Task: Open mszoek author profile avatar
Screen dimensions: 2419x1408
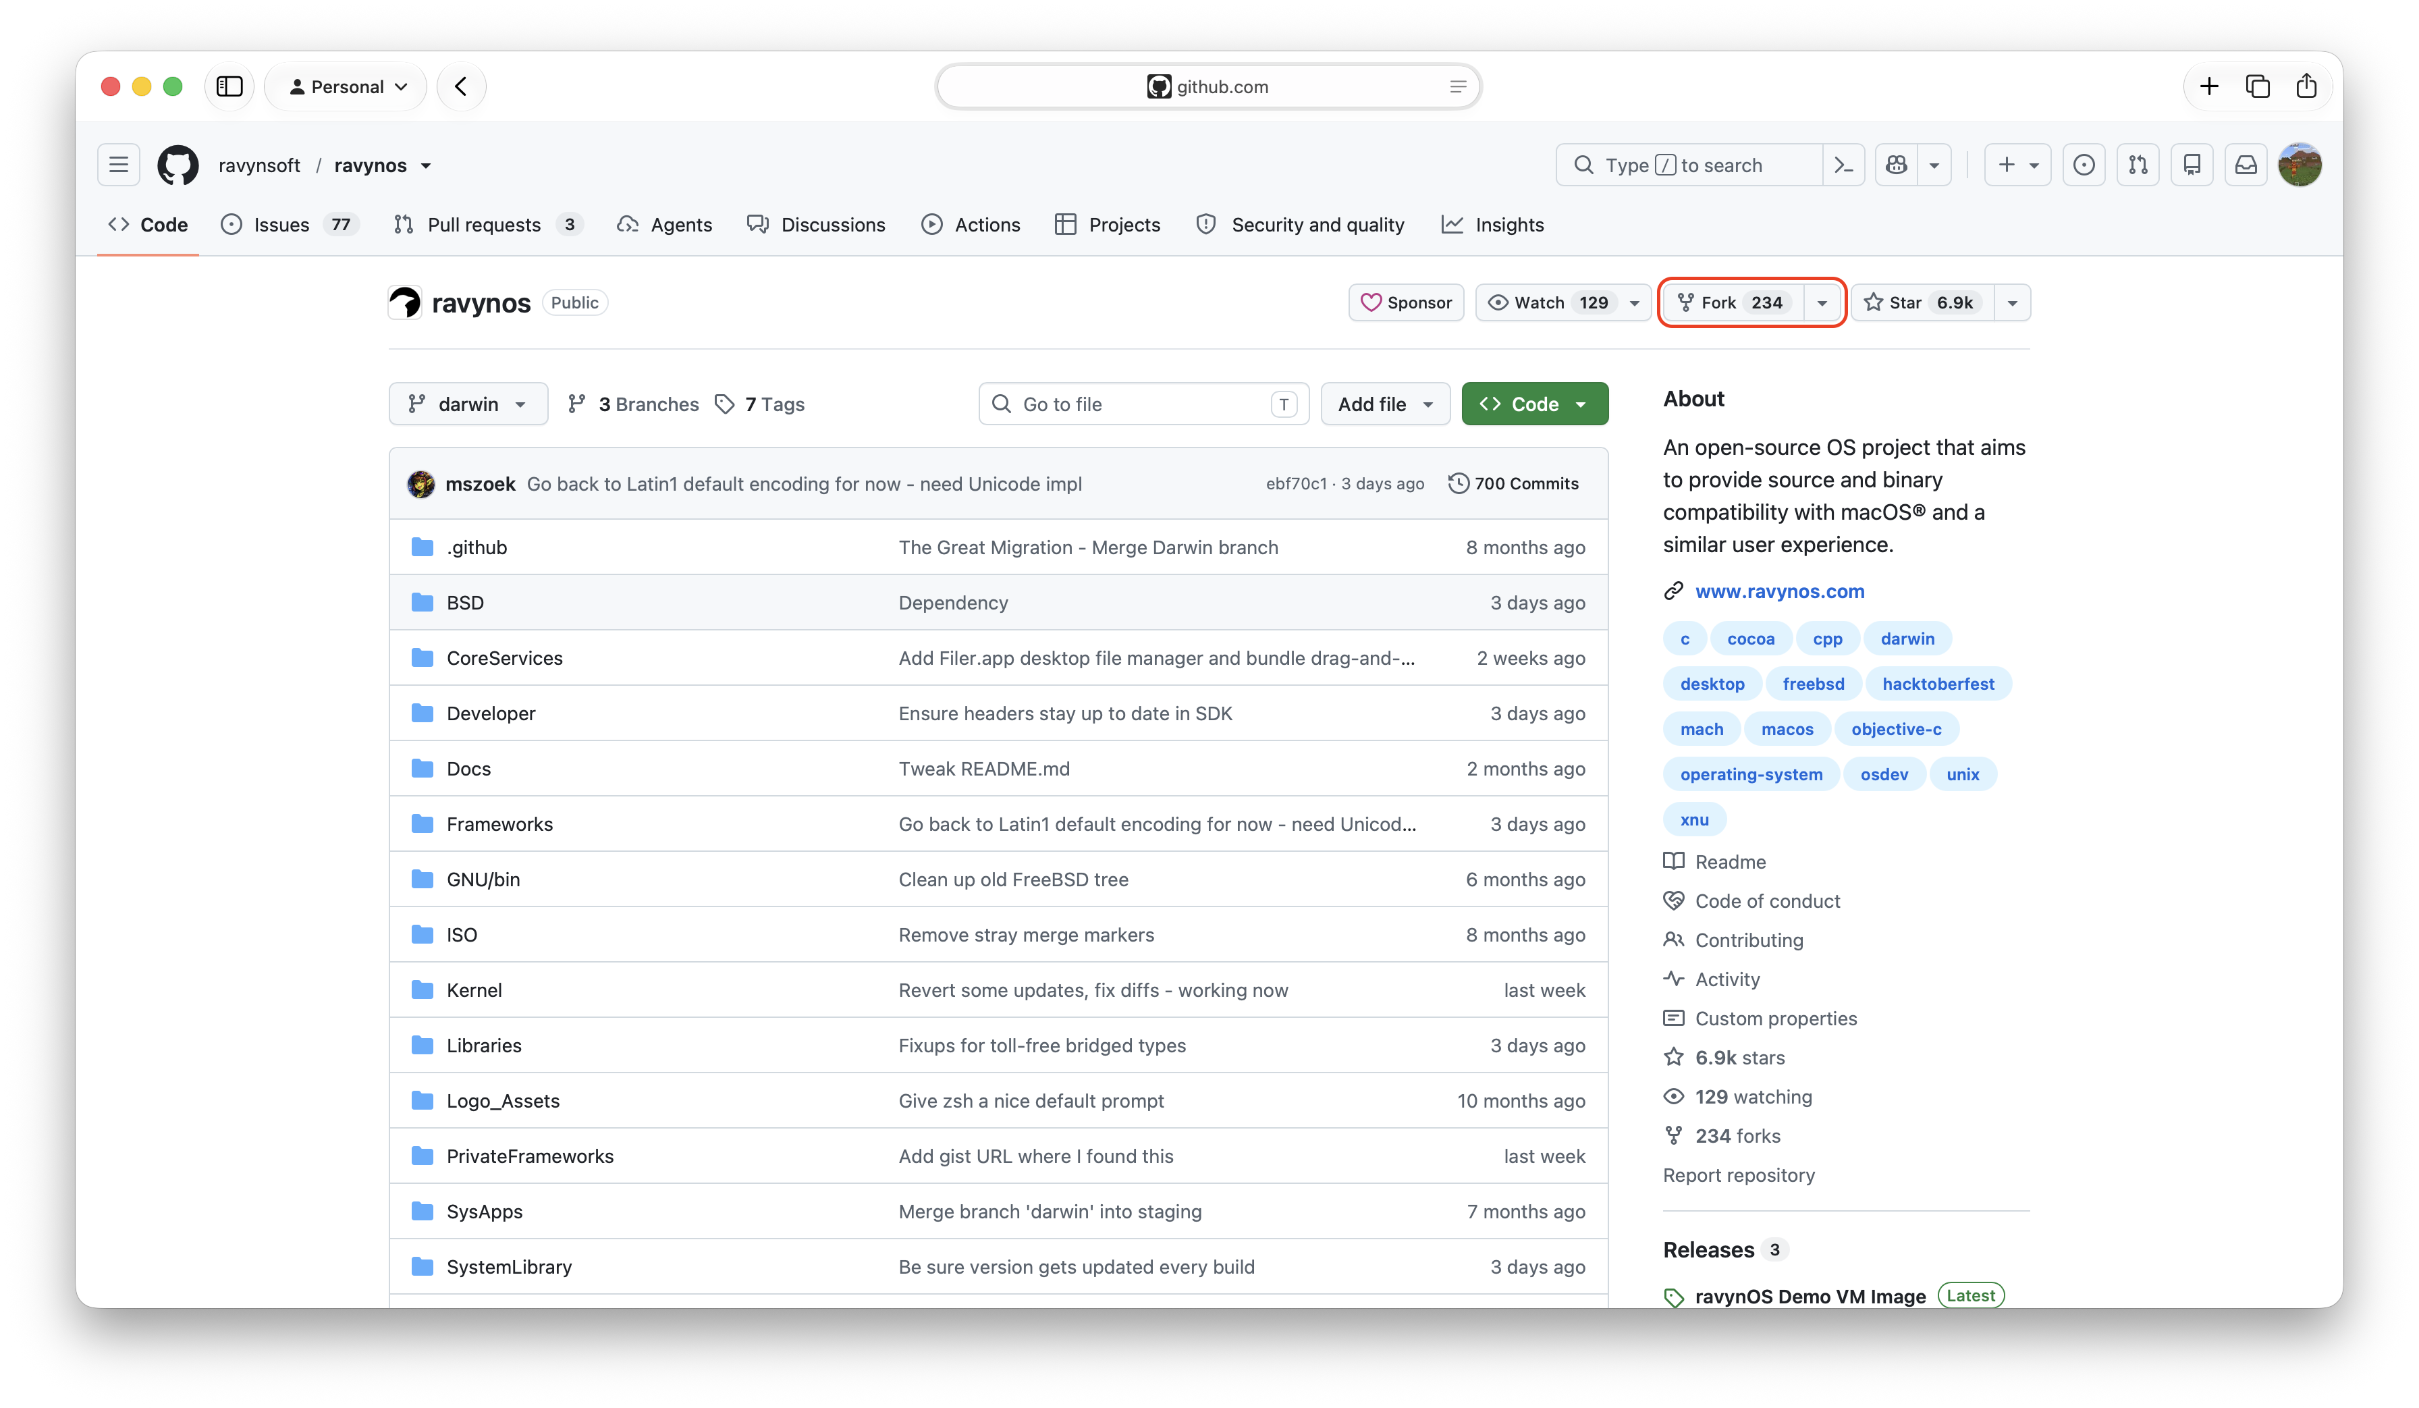Action: pos(420,484)
